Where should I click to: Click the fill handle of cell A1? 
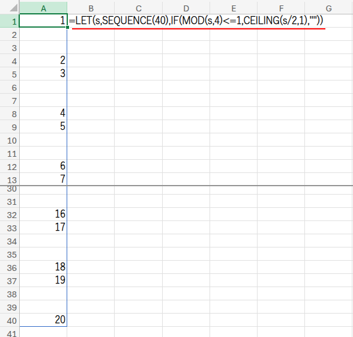point(67,27)
